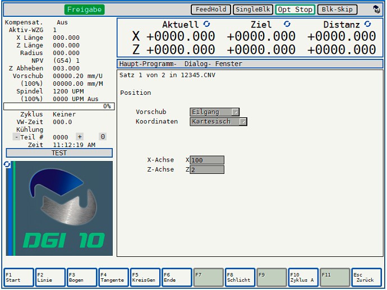Click the Spindel 1200 UPM value
Screen dimensions: 387x290
[68, 91]
